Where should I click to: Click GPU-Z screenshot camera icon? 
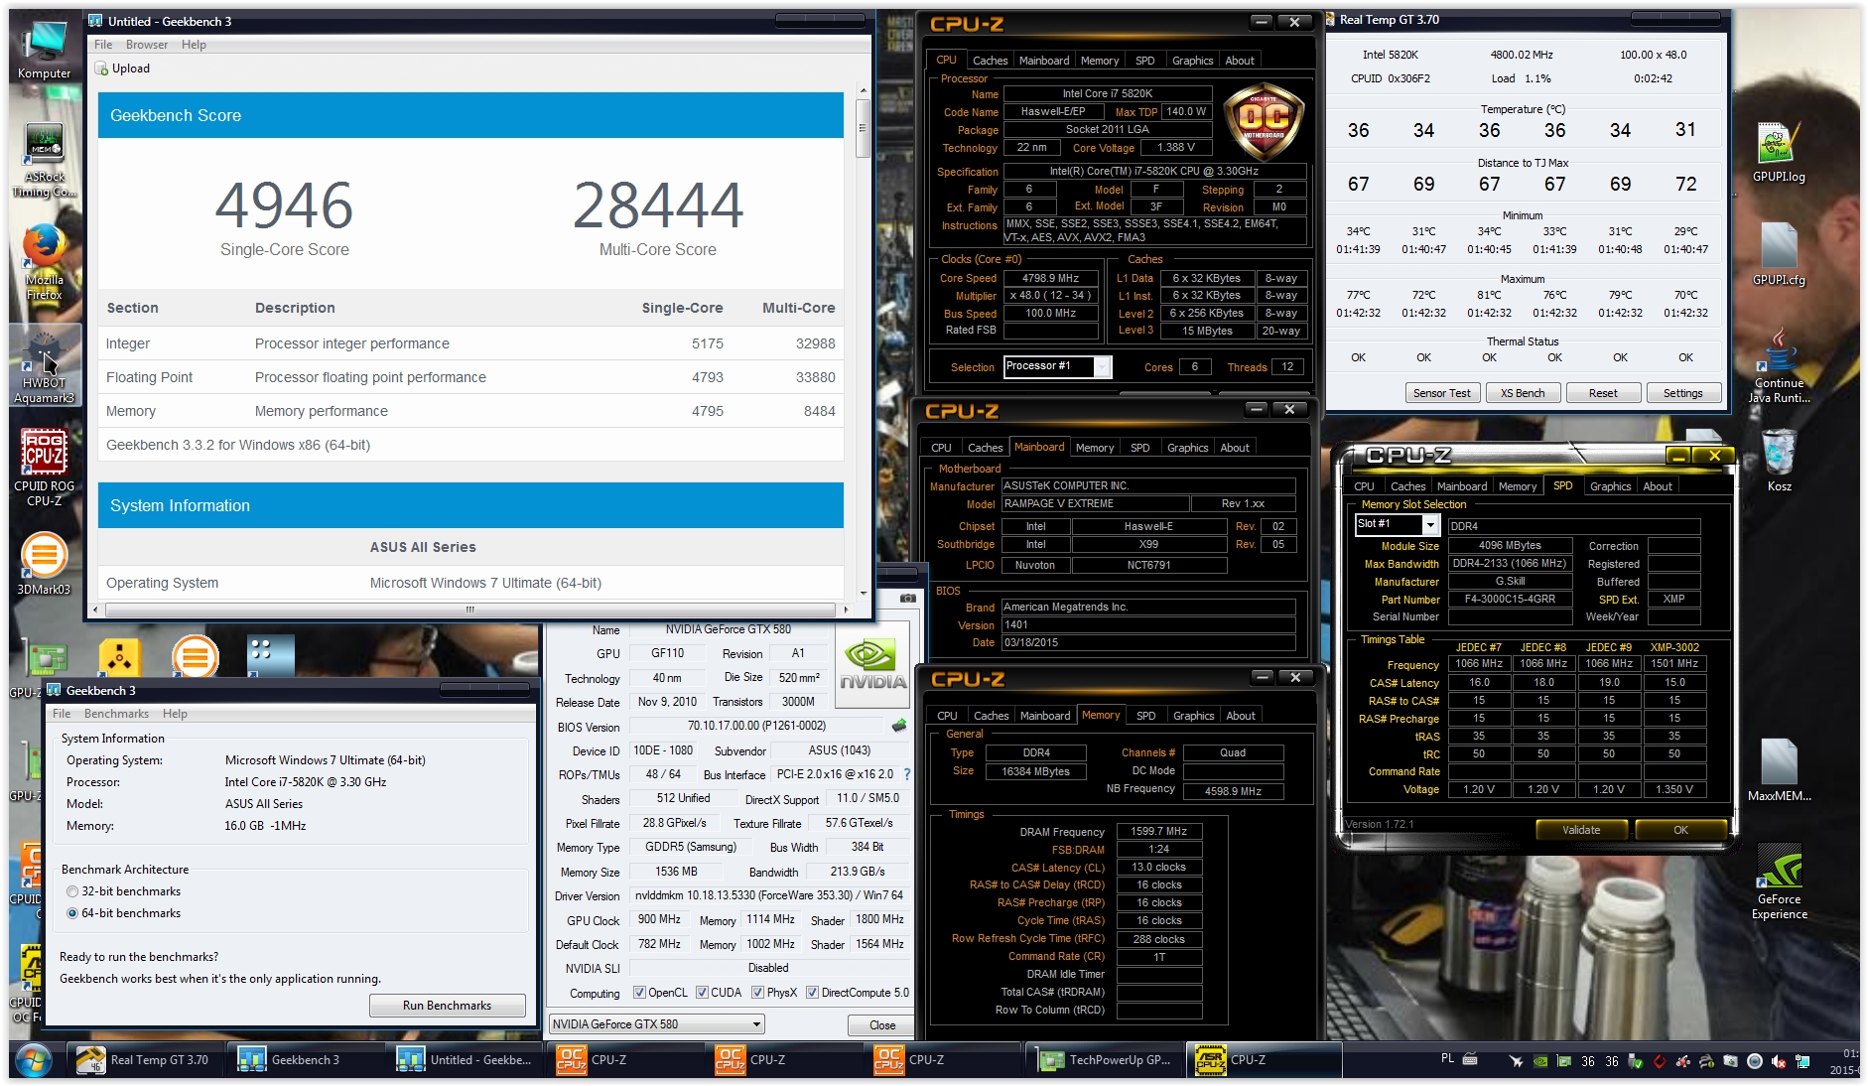coord(907,598)
